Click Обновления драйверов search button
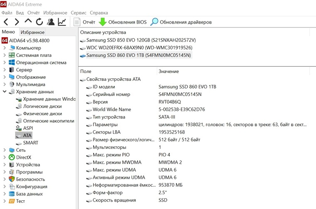 [x=181, y=22]
